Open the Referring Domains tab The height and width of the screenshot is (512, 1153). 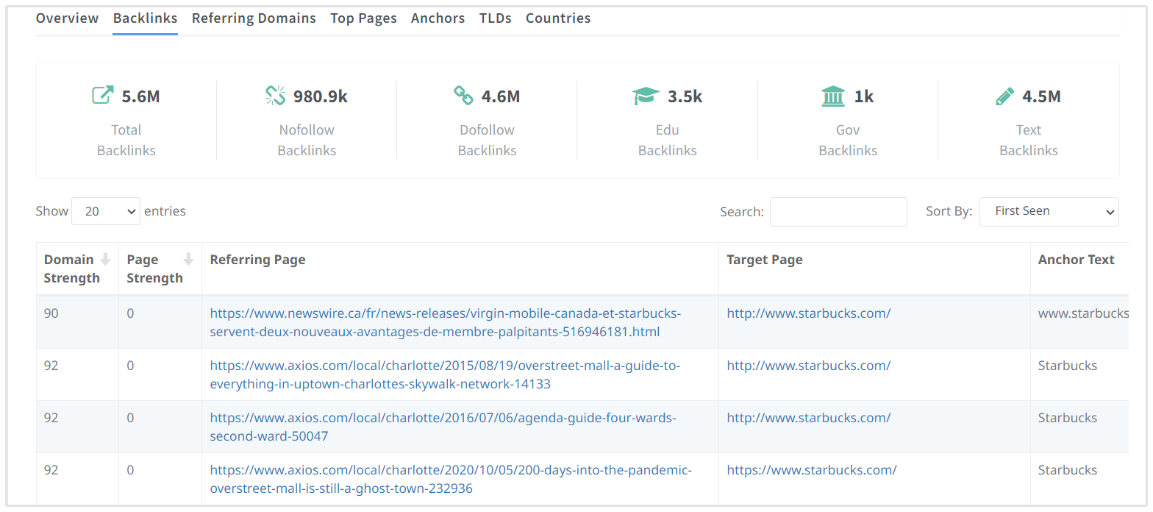(254, 18)
